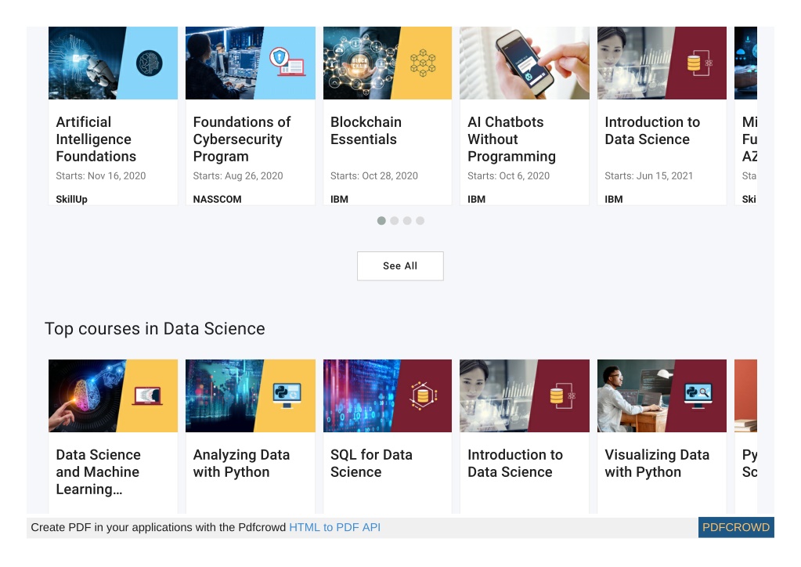This screenshot has height=567, width=801.
Task: Open Data Science and Machine Learning thumbnail
Action: pyautogui.click(x=113, y=395)
